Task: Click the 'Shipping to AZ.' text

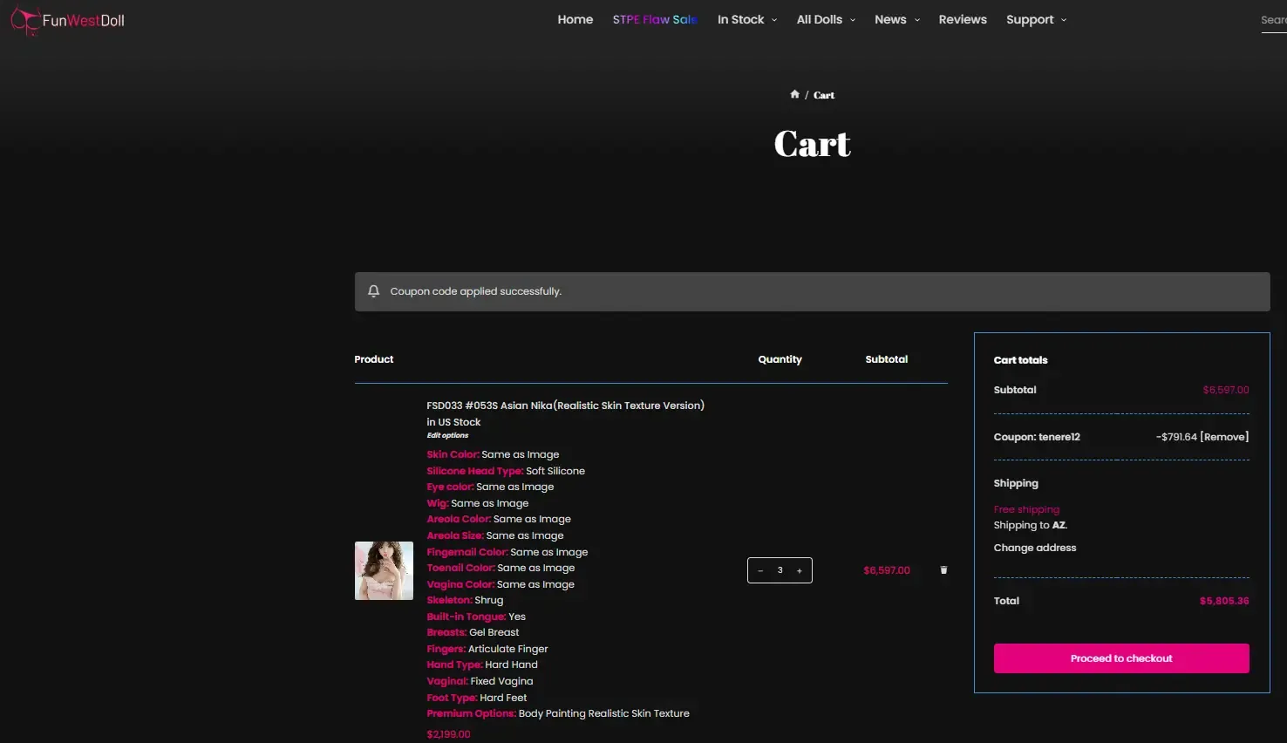Action: [x=1031, y=525]
